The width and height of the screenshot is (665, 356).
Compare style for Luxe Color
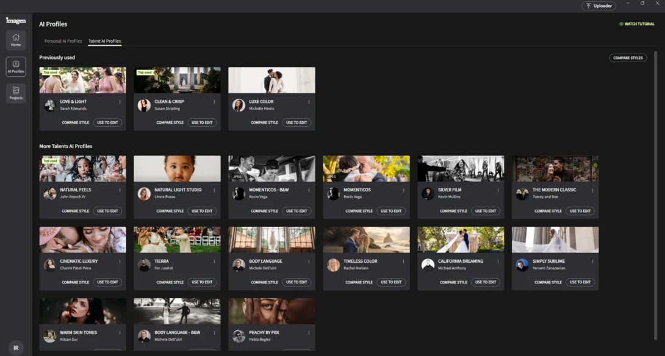click(264, 123)
